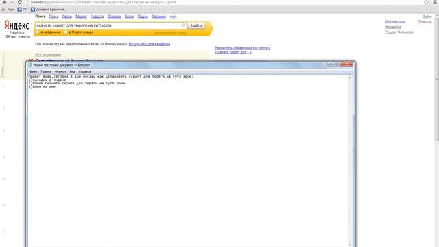Click the line '3)Жмём на инт' in Notepad
The width and height of the screenshot is (439, 247).
click(x=43, y=86)
